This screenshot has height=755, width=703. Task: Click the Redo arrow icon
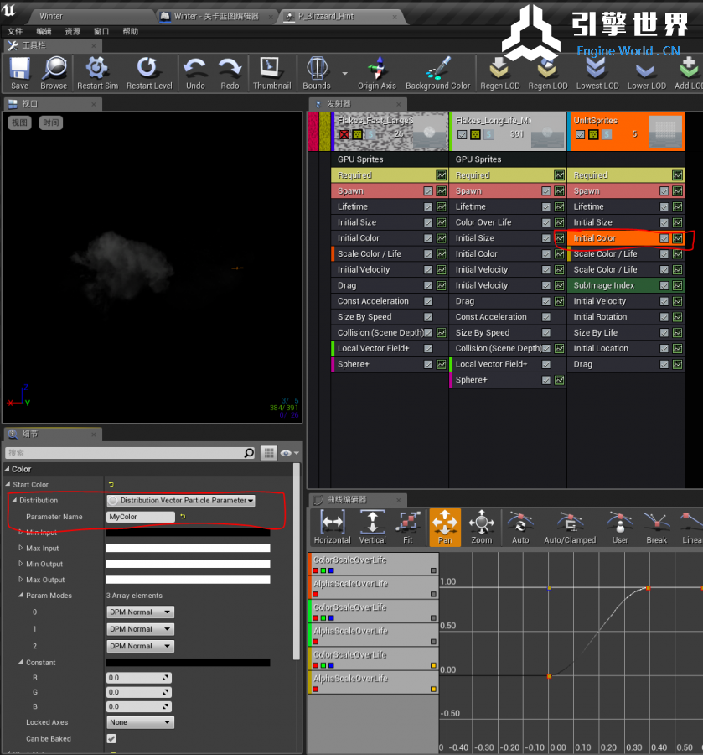click(230, 69)
